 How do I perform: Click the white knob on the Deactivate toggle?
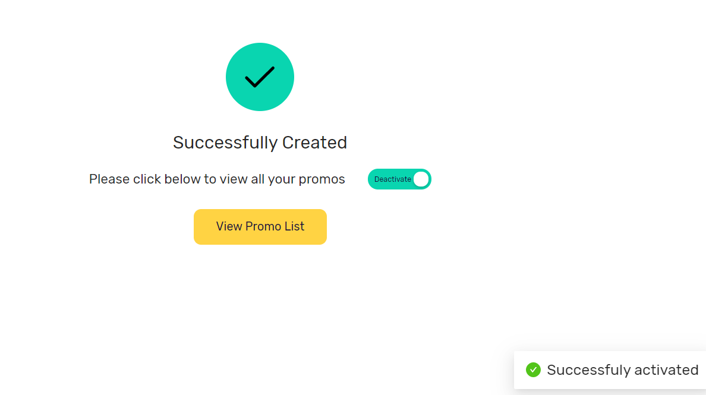point(421,179)
